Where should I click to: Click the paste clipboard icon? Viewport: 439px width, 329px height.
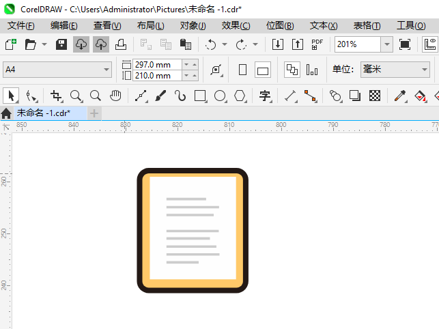click(185, 44)
